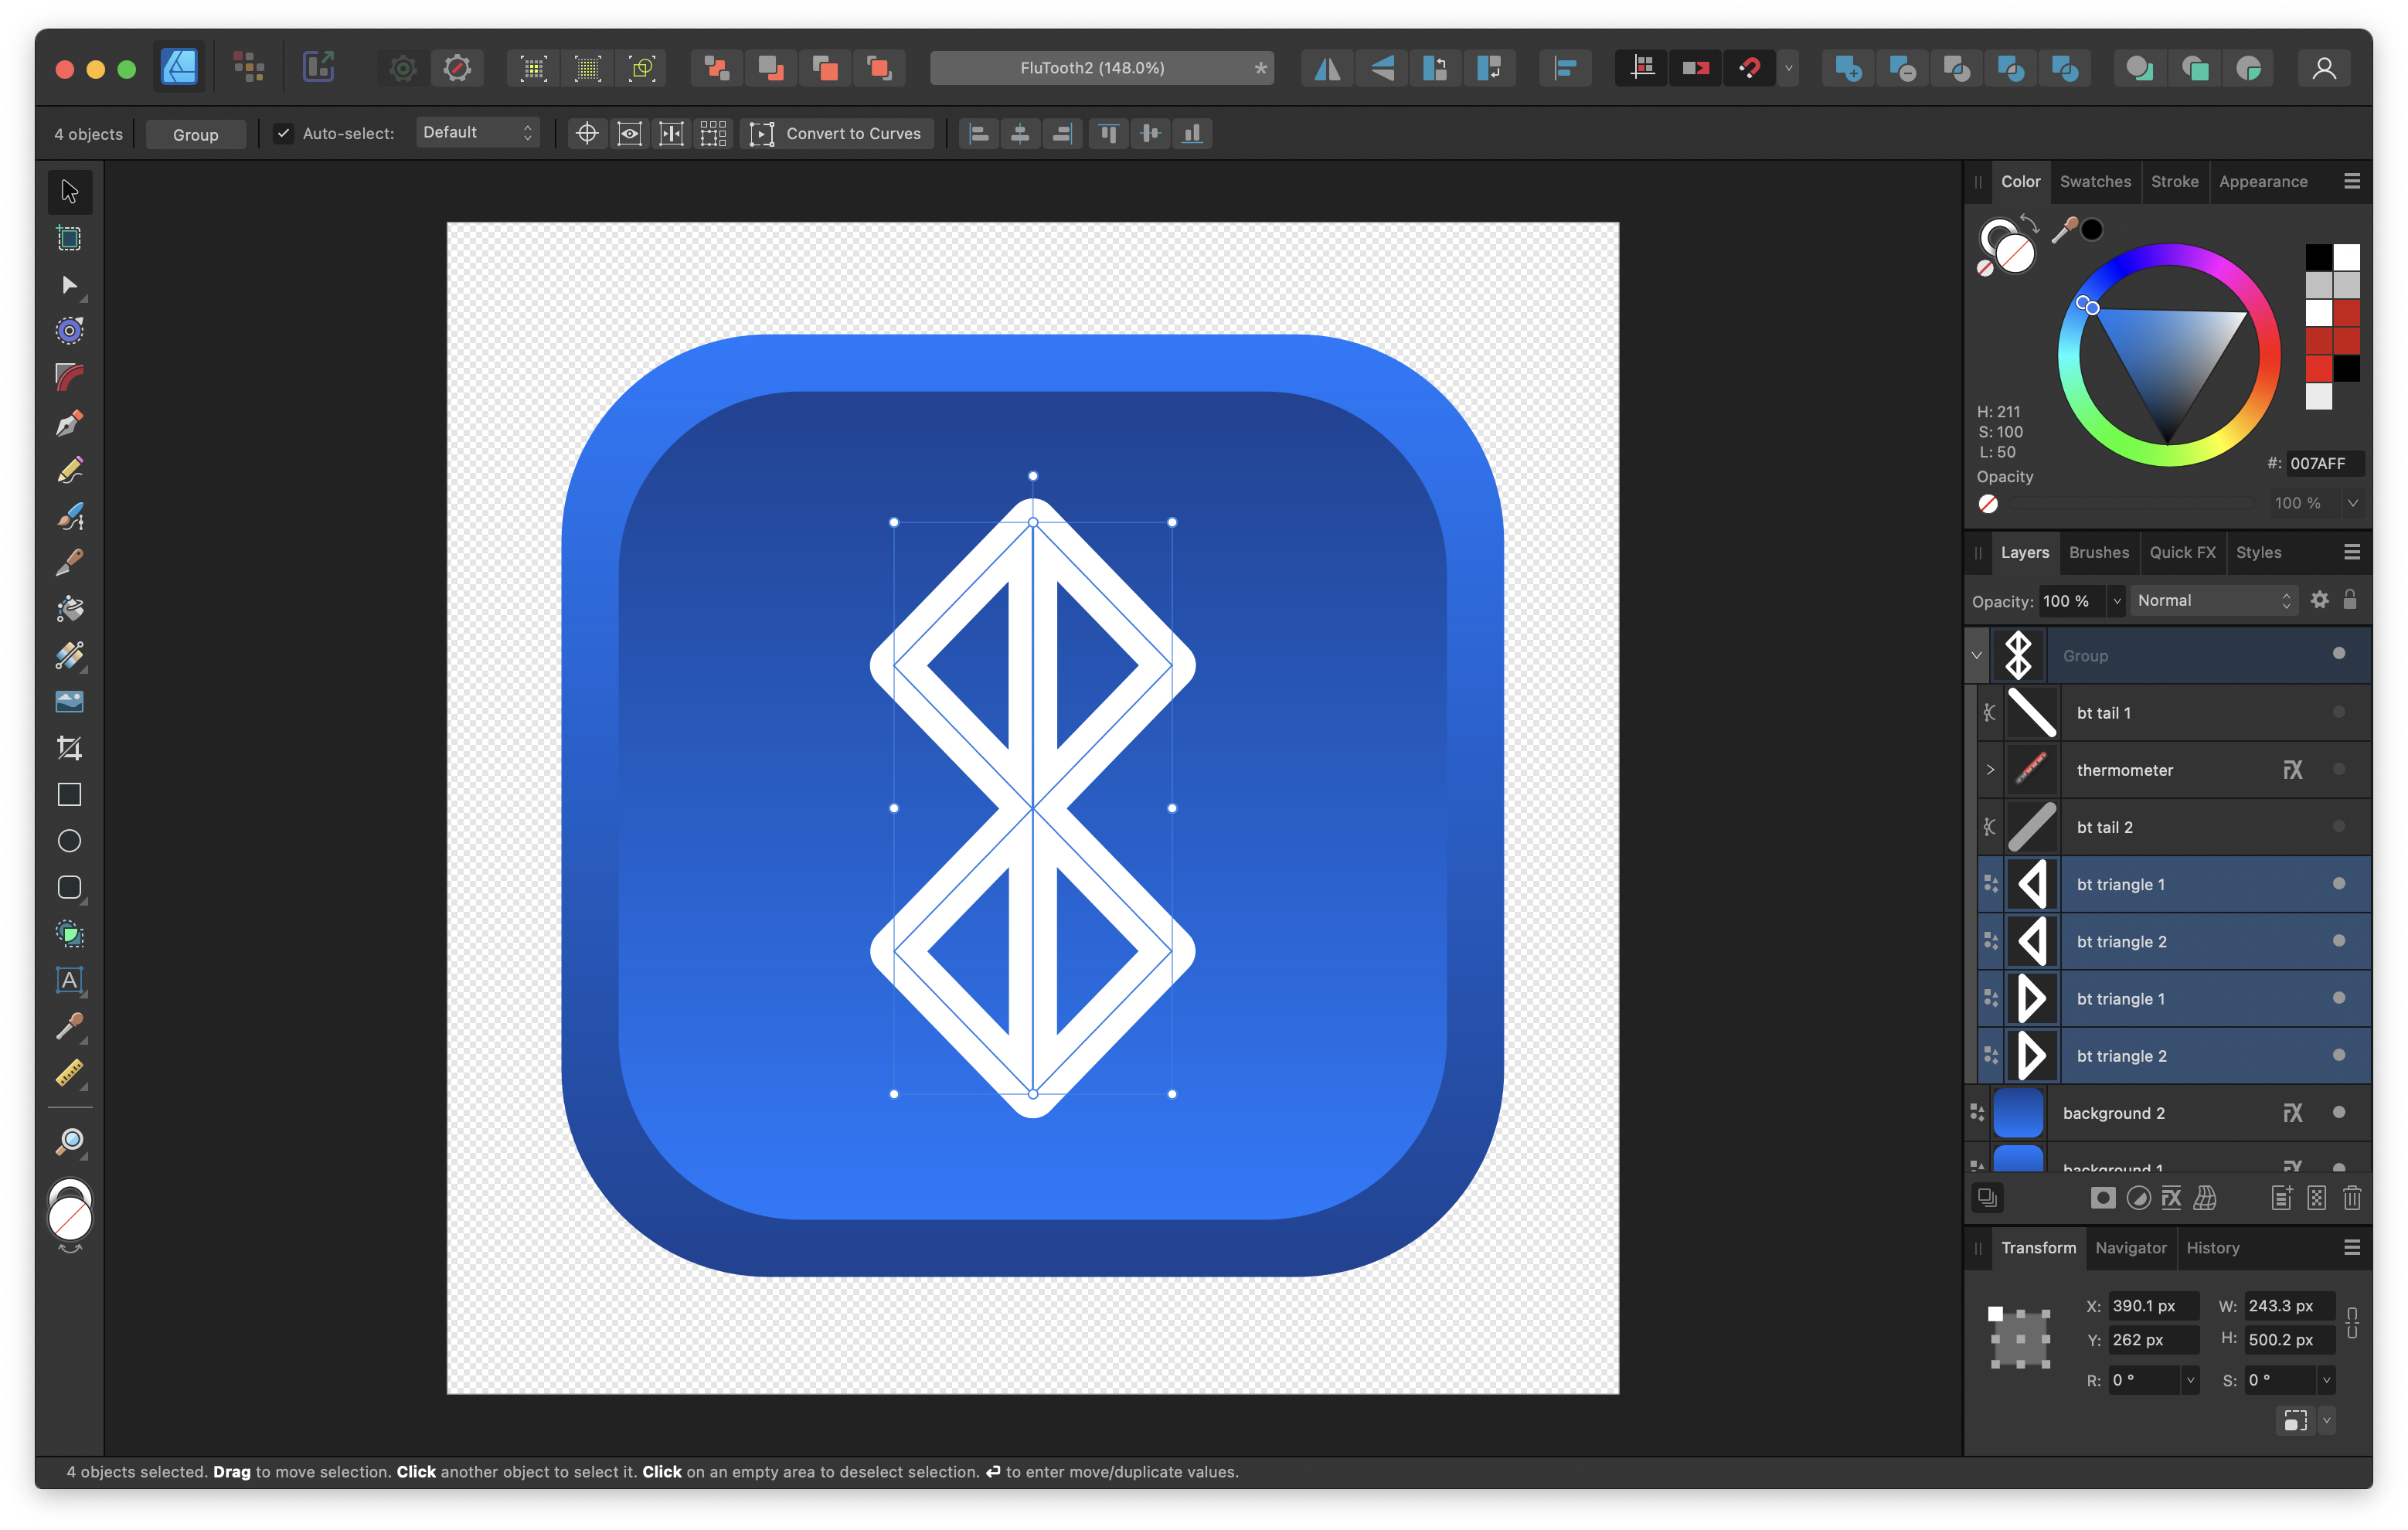Image resolution: width=2408 pixels, height=1530 pixels.
Task: Switch to the Swatches tab
Action: click(x=2095, y=181)
